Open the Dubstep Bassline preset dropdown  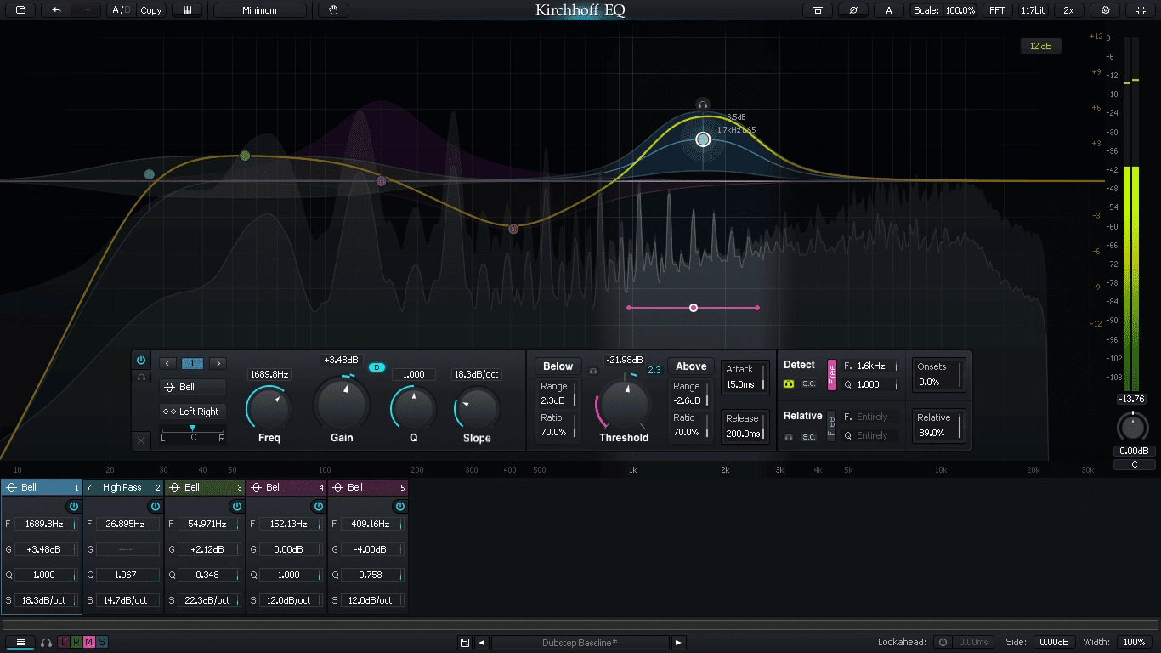point(580,643)
